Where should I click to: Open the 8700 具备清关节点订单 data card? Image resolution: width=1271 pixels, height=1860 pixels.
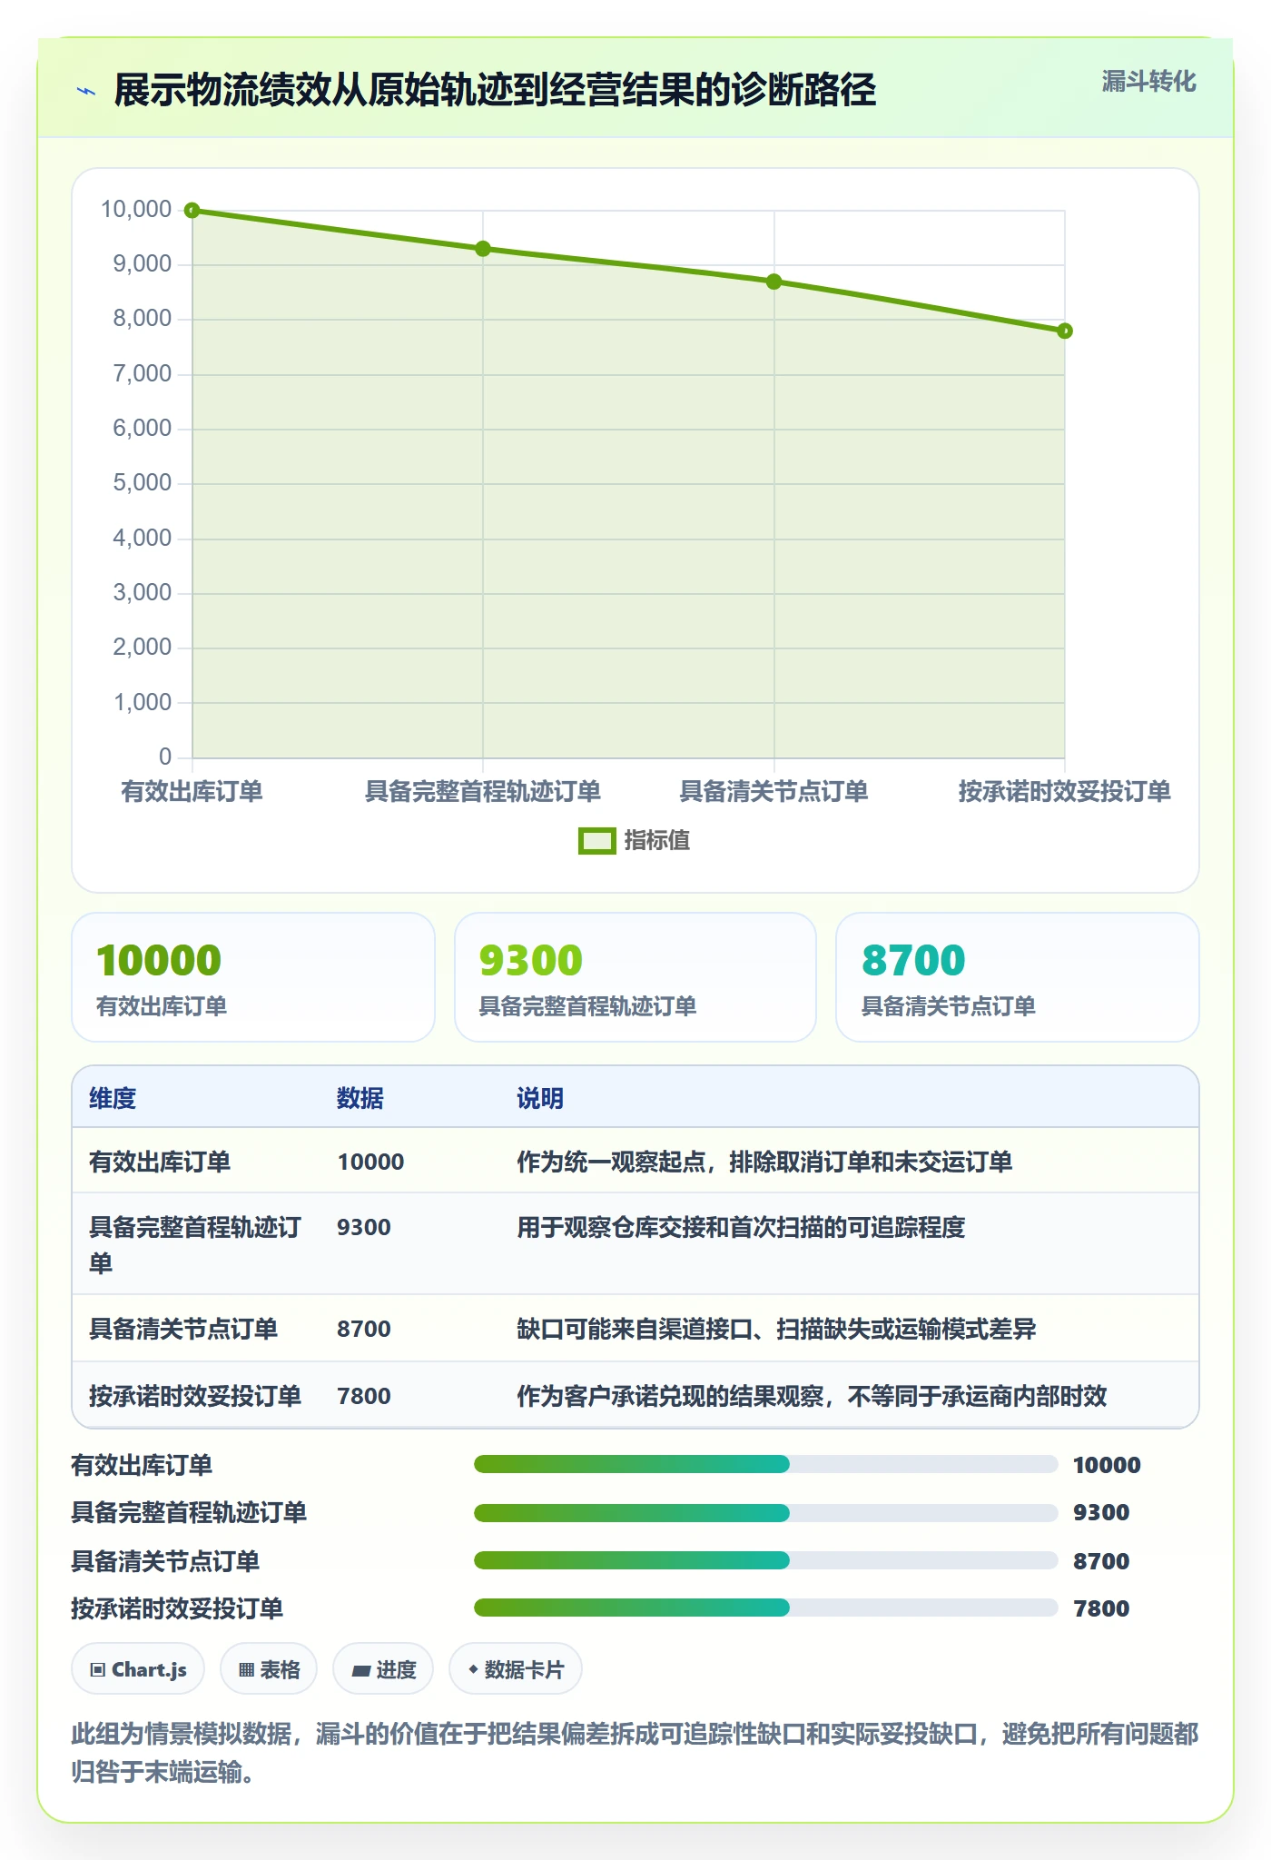(x=1018, y=977)
